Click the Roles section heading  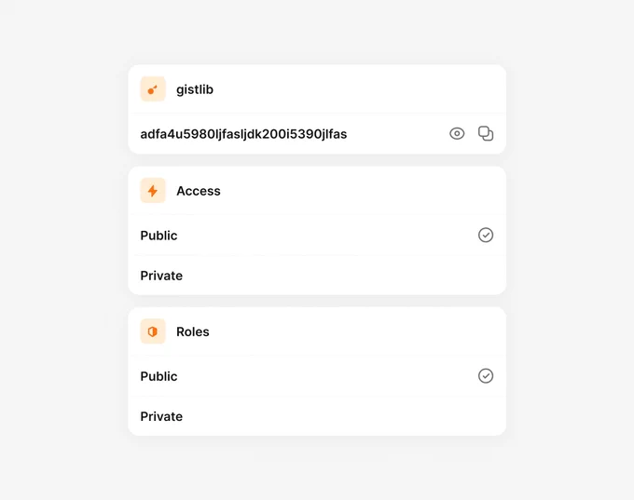tap(193, 332)
